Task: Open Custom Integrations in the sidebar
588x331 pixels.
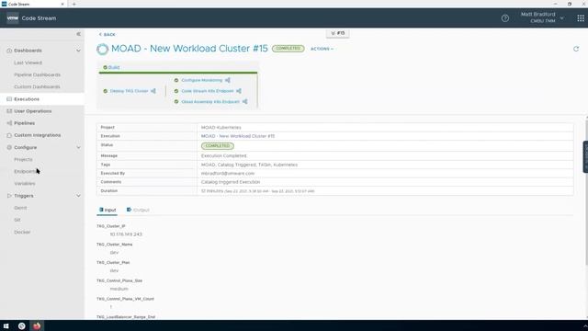Action: (x=37, y=135)
